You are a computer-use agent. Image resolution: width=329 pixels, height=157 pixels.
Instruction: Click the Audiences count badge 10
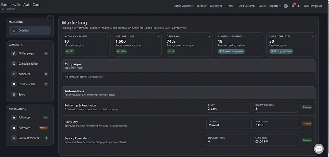pyautogui.click(x=46, y=74)
